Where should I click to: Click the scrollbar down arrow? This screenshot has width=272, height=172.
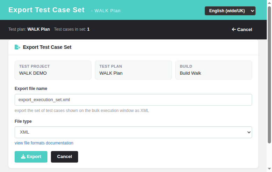coord(269,169)
